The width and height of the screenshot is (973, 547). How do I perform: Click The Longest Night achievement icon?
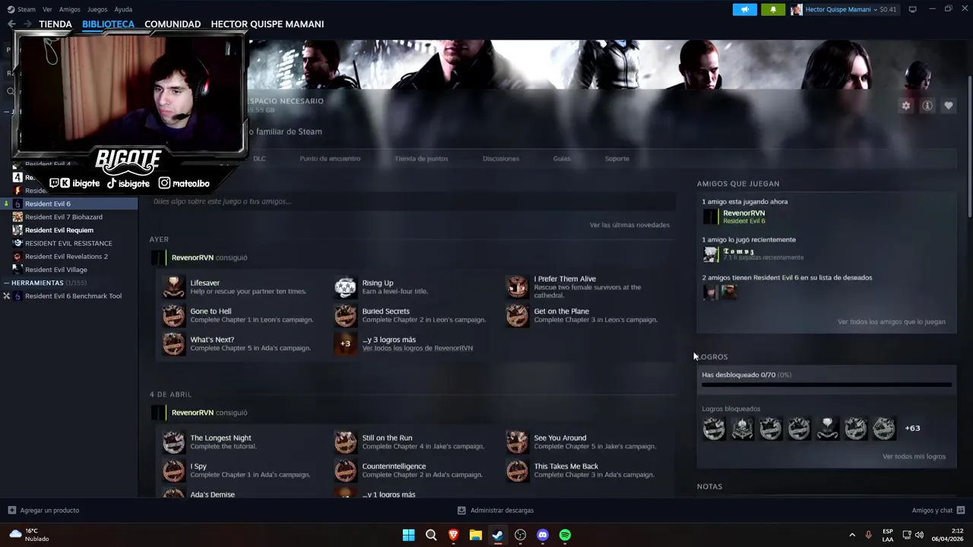click(x=174, y=442)
